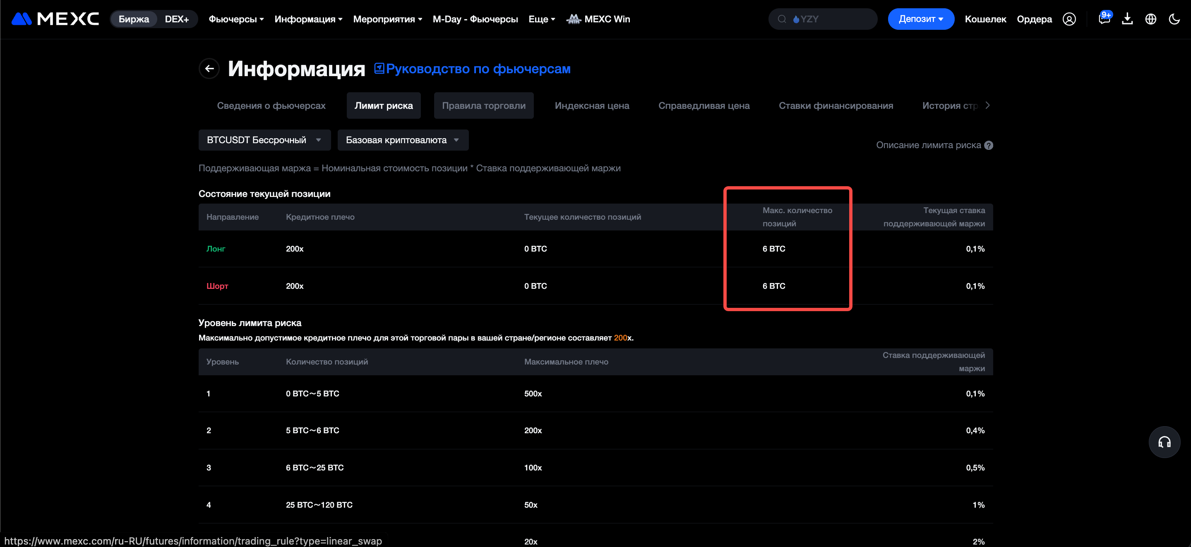Click the search magnifier icon
The image size is (1191, 547).
782,19
